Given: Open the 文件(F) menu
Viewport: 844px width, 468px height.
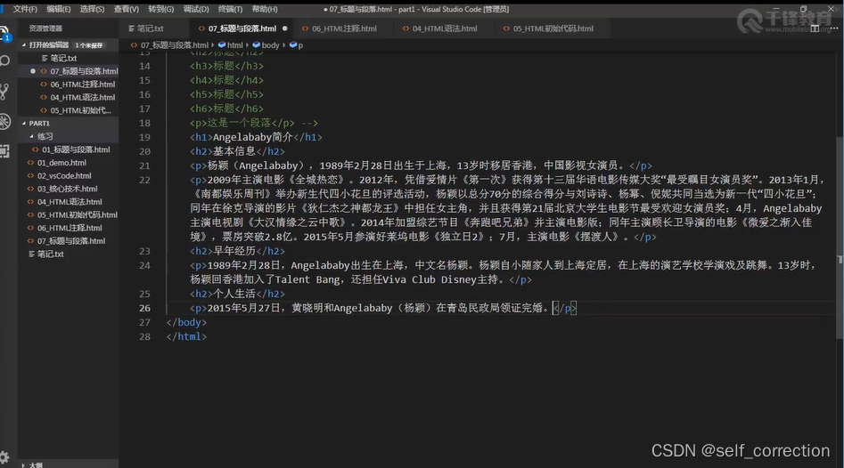Looking at the screenshot, I should pyautogui.click(x=25, y=9).
